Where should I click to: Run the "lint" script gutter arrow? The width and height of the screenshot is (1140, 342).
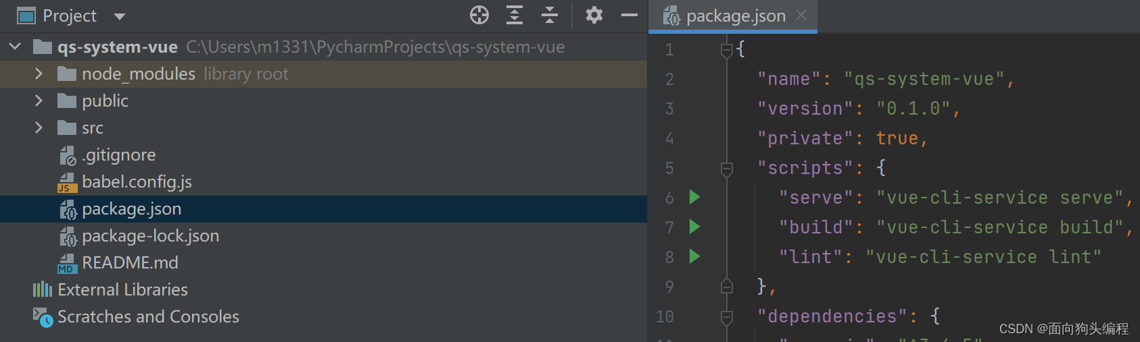(694, 256)
